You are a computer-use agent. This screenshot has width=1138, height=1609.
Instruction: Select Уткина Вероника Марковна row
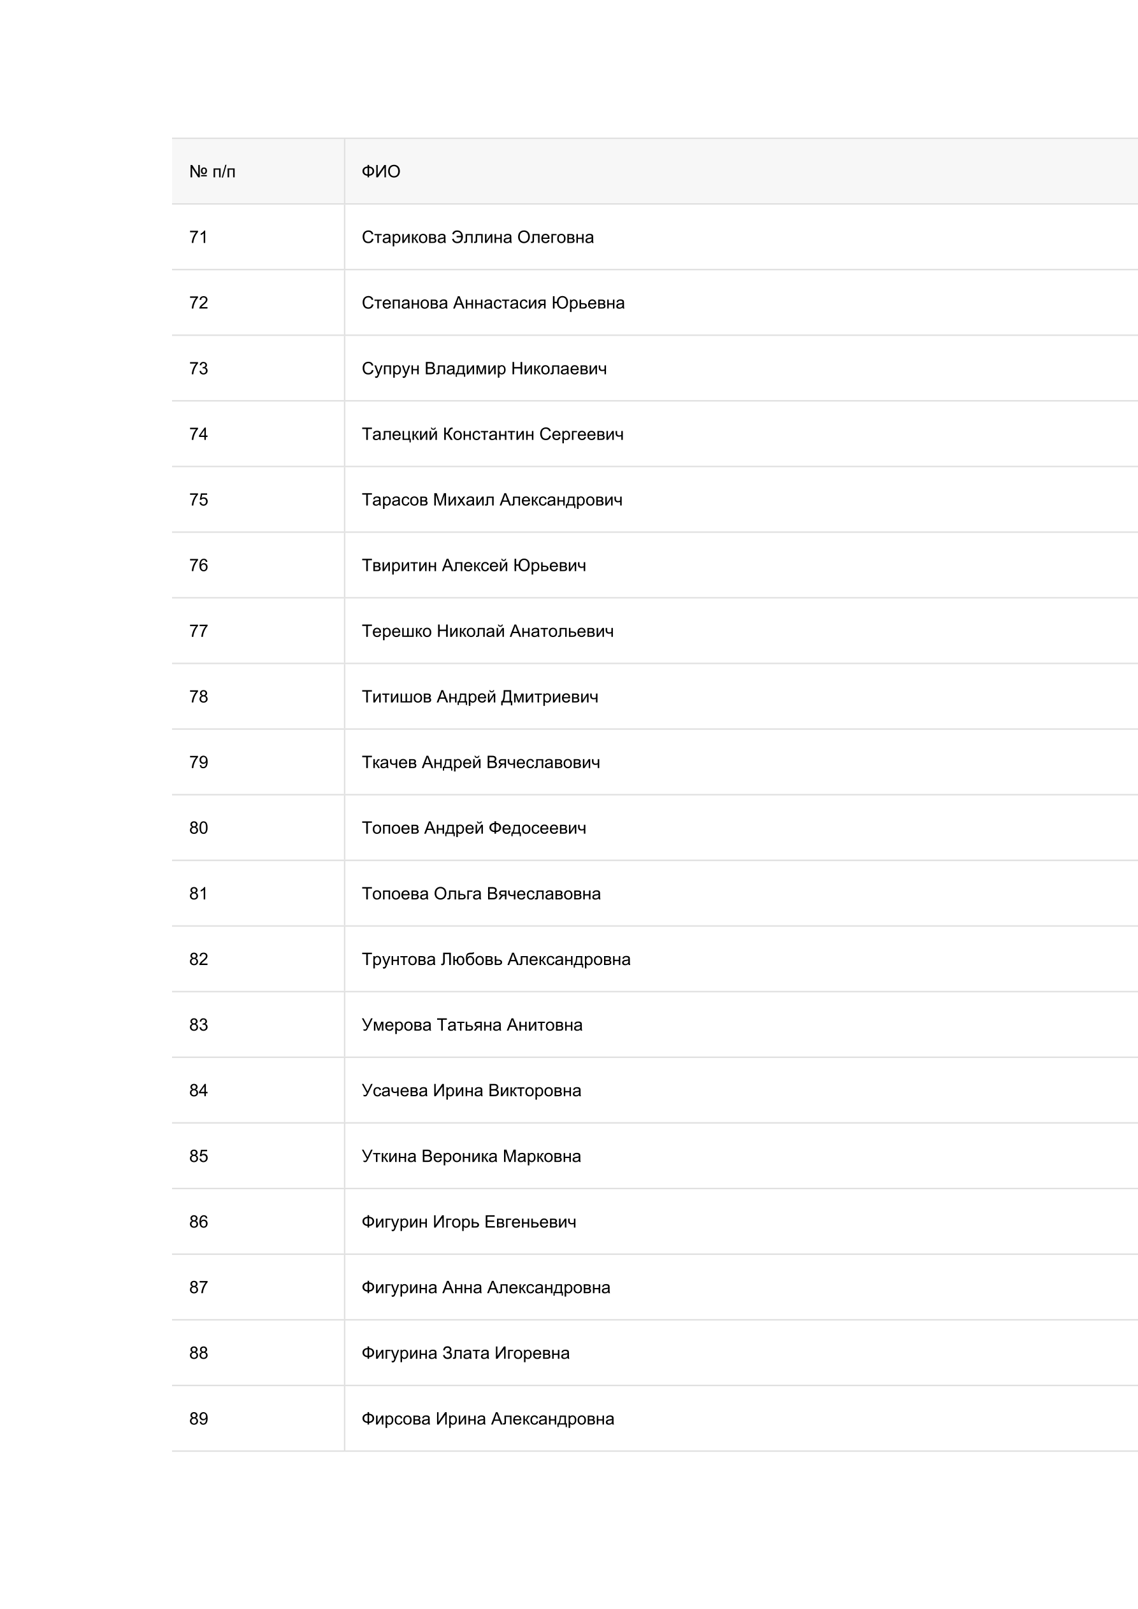coord(655,1156)
